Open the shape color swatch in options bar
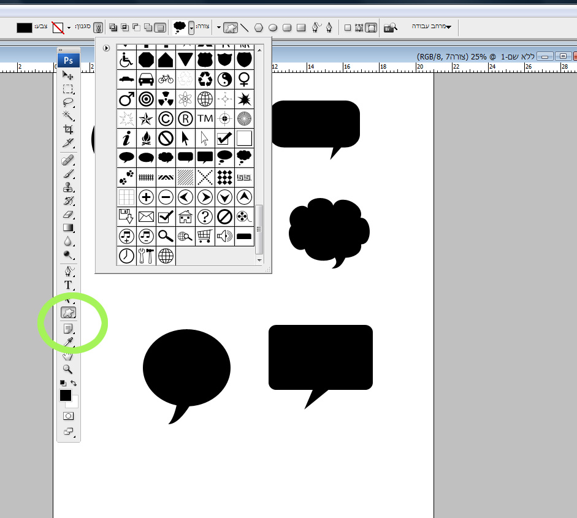Viewport: 577px width, 518px height. (x=25, y=28)
